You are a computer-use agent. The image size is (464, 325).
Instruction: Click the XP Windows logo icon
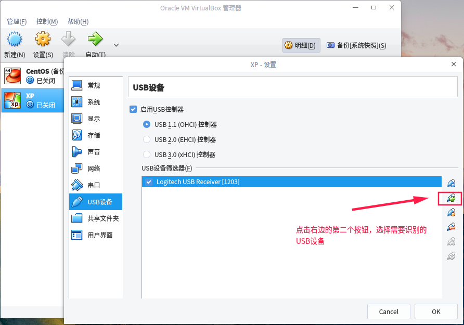12,100
